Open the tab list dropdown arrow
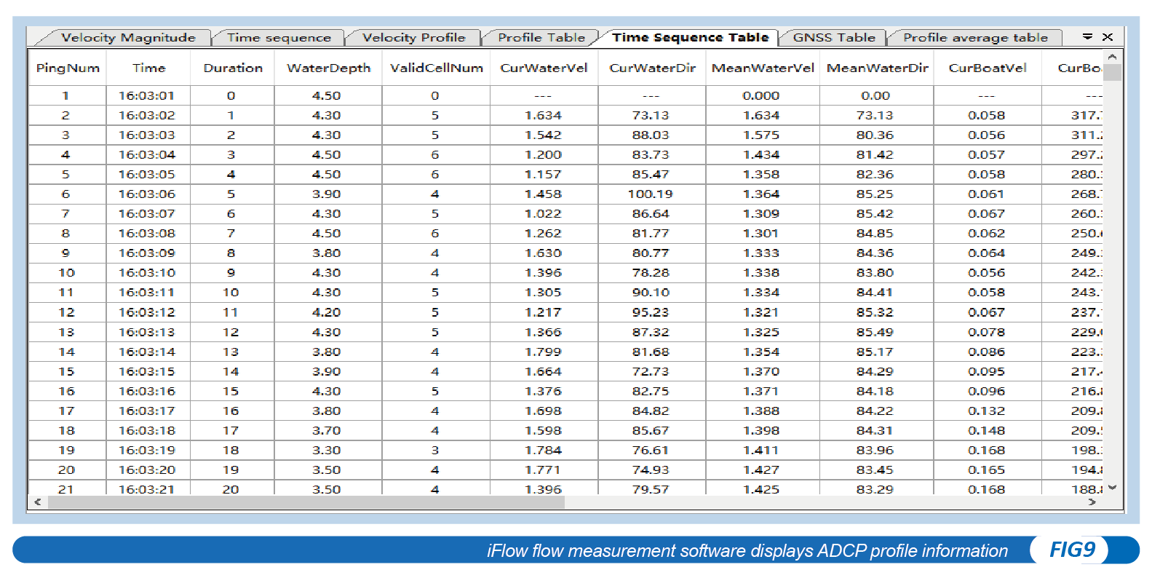 point(1087,36)
